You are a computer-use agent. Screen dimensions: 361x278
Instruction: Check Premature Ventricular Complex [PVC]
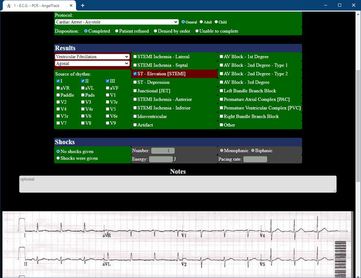click(221, 108)
